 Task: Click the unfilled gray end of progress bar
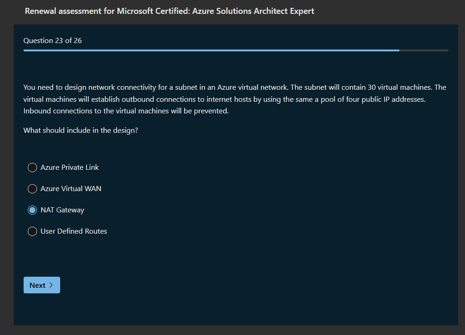(x=424, y=50)
